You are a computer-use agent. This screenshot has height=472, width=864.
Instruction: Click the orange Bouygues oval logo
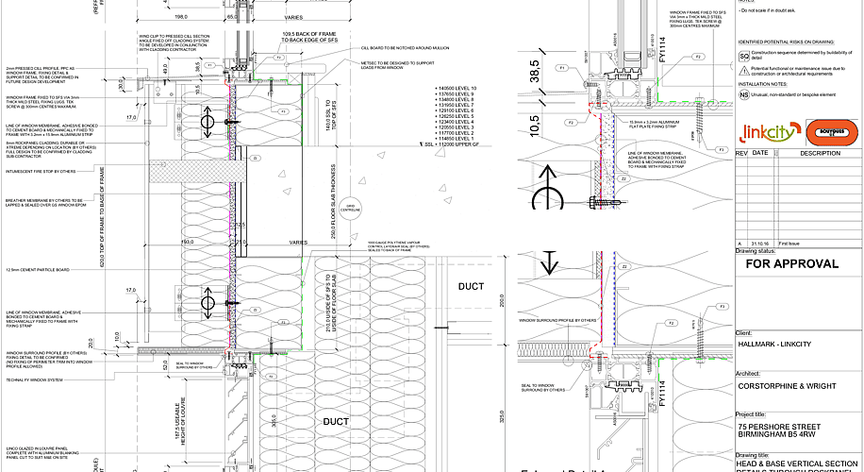pyautogui.click(x=832, y=133)
